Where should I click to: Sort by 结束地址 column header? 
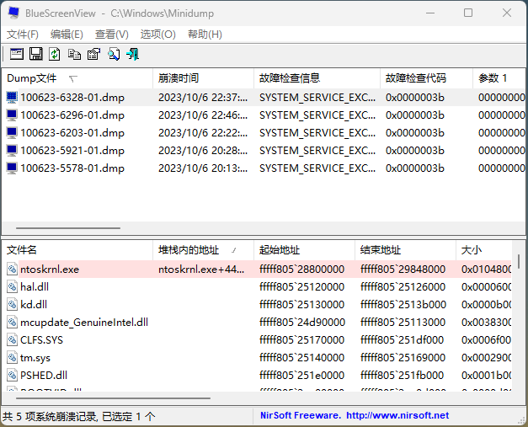[x=405, y=250]
